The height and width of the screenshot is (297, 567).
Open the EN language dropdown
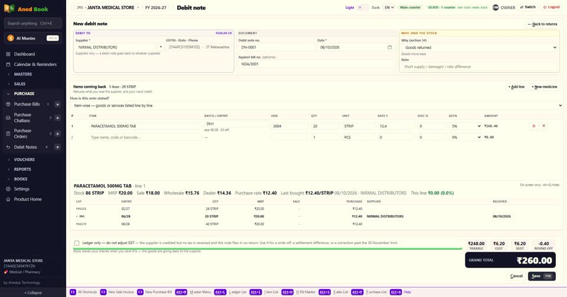(x=389, y=7)
